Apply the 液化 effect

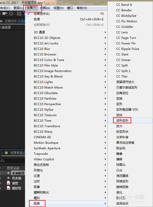(130, 192)
